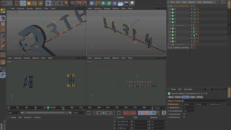This screenshot has width=231, height=130.
Task: Select Model mode cube in left sidebar
Action: [3, 18]
